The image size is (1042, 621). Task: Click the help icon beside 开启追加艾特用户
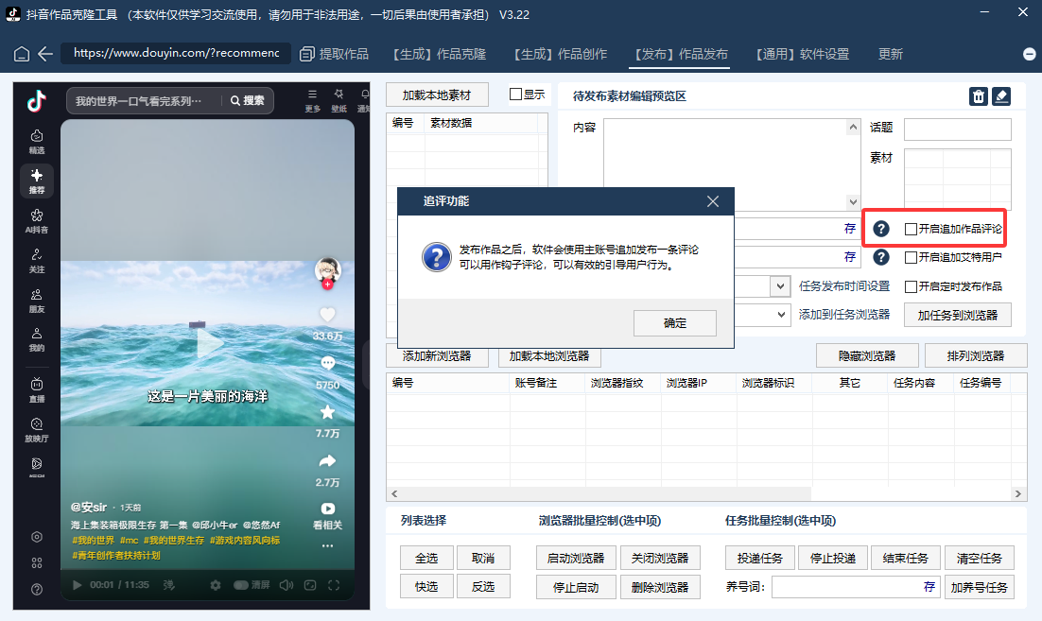pyautogui.click(x=880, y=257)
